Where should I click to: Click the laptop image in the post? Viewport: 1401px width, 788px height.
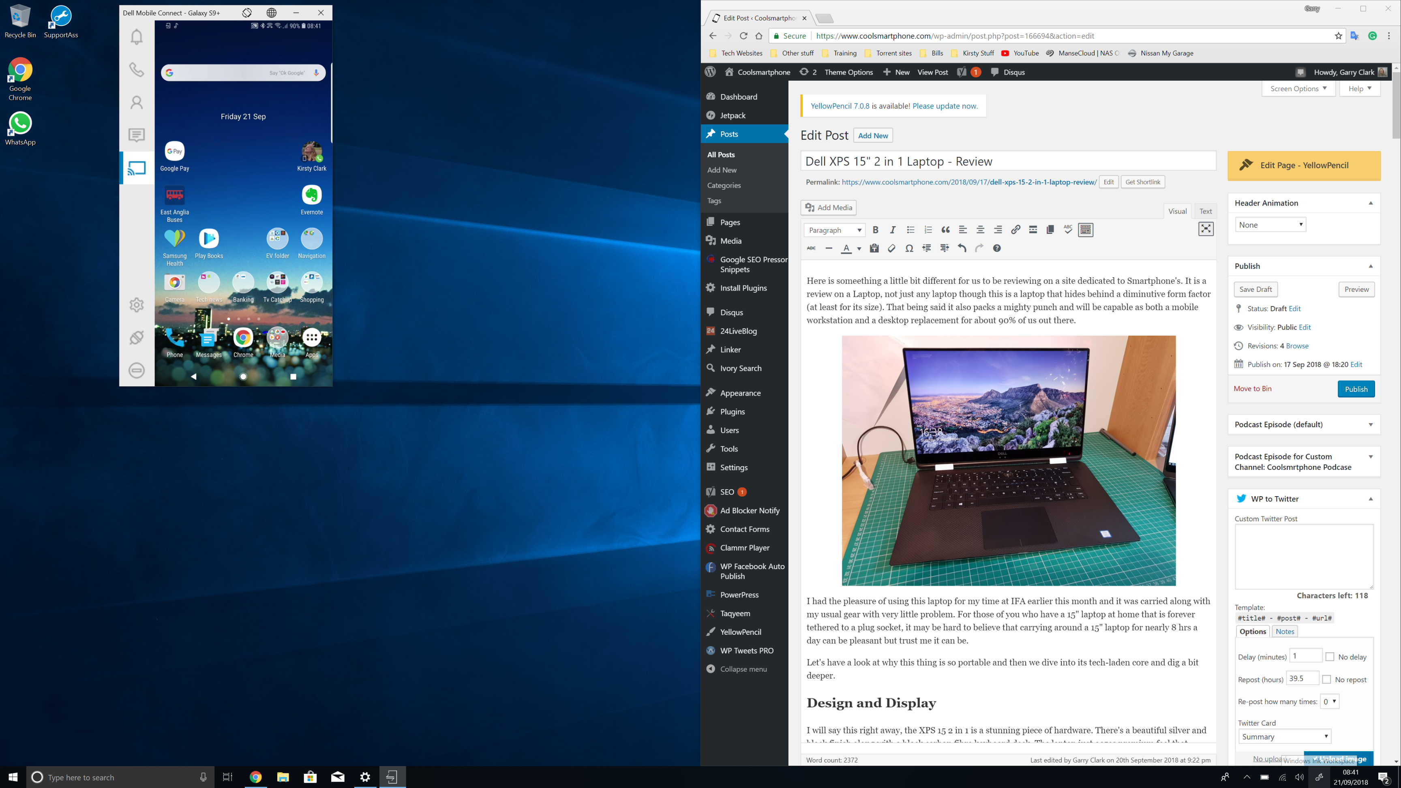point(1008,460)
